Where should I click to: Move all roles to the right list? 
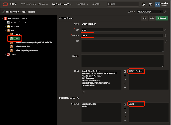click(125, 76)
